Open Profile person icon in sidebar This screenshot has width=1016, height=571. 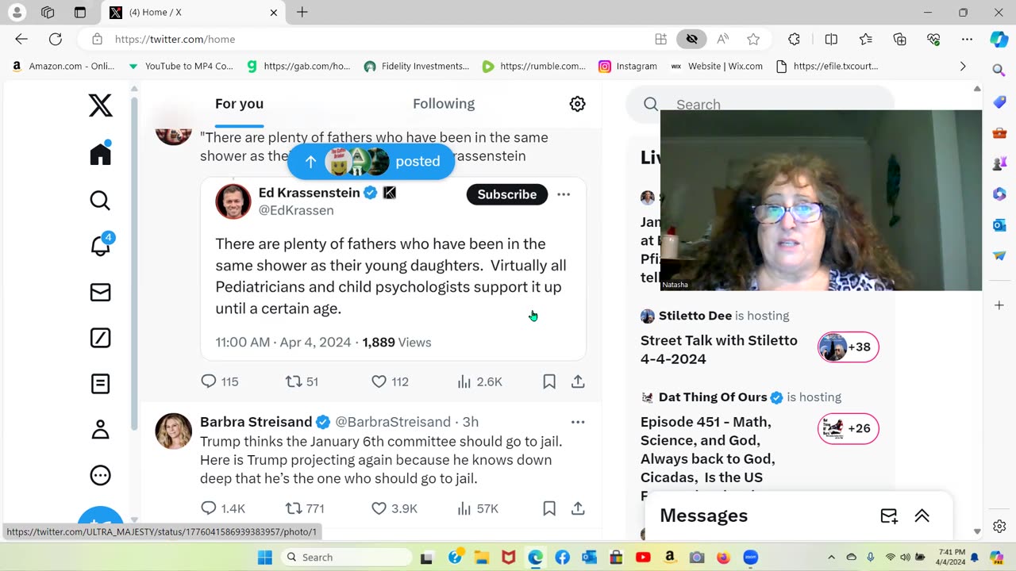click(x=100, y=430)
